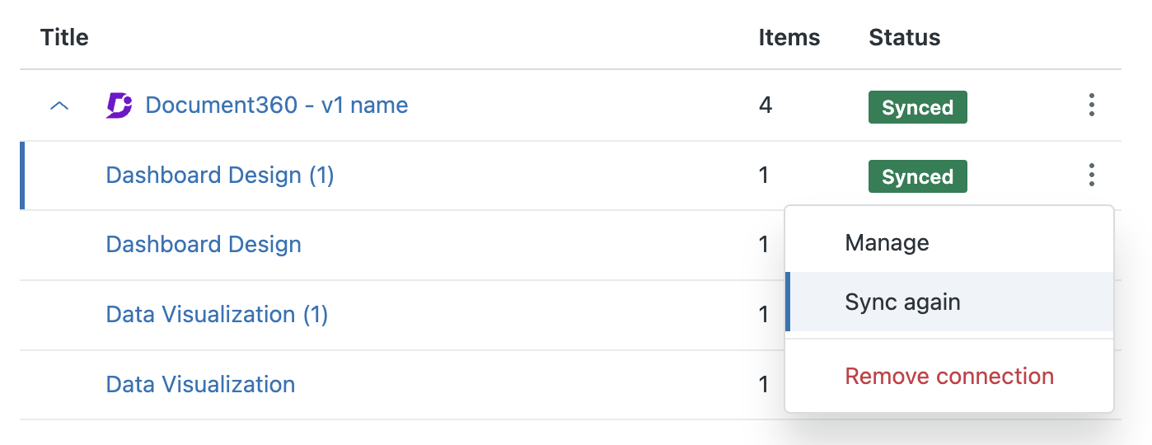Click the Status column header

click(x=904, y=37)
